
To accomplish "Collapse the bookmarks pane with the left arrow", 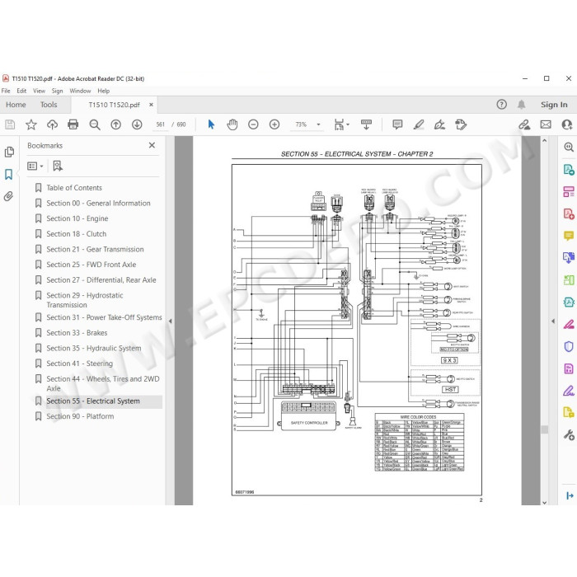I will coord(170,321).
